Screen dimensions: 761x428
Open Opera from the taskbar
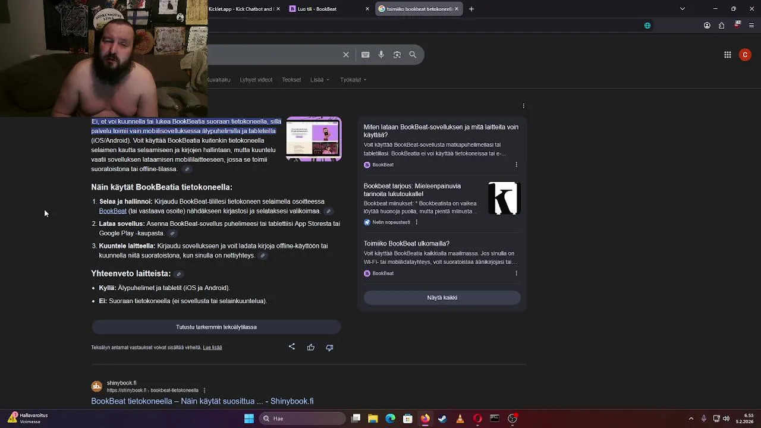477,418
